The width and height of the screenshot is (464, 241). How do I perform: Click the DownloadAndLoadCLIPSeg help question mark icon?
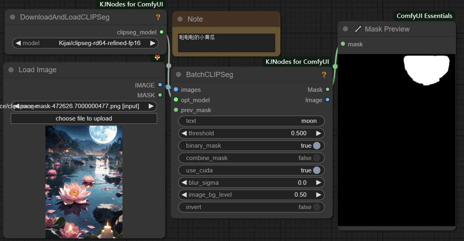(x=158, y=17)
